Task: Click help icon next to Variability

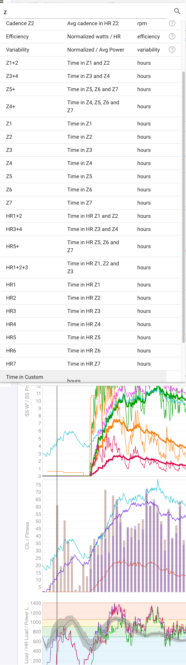Action: (x=172, y=50)
